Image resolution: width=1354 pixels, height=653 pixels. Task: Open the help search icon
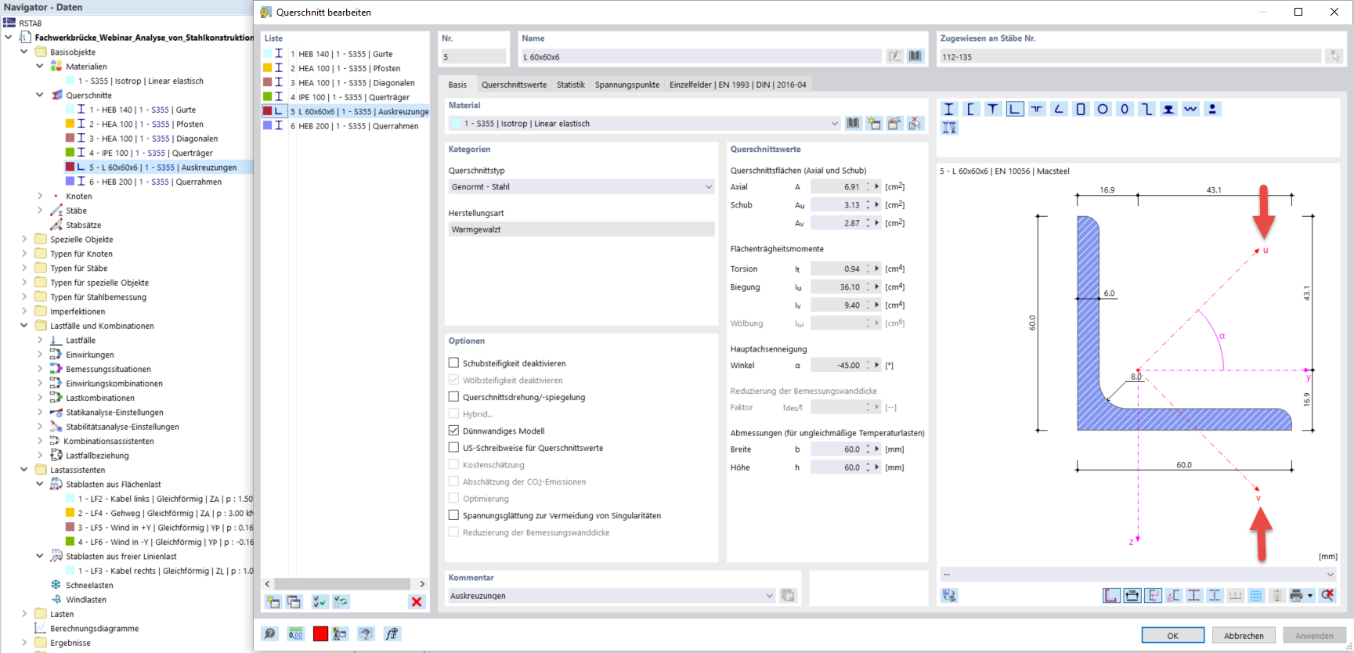tap(270, 633)
